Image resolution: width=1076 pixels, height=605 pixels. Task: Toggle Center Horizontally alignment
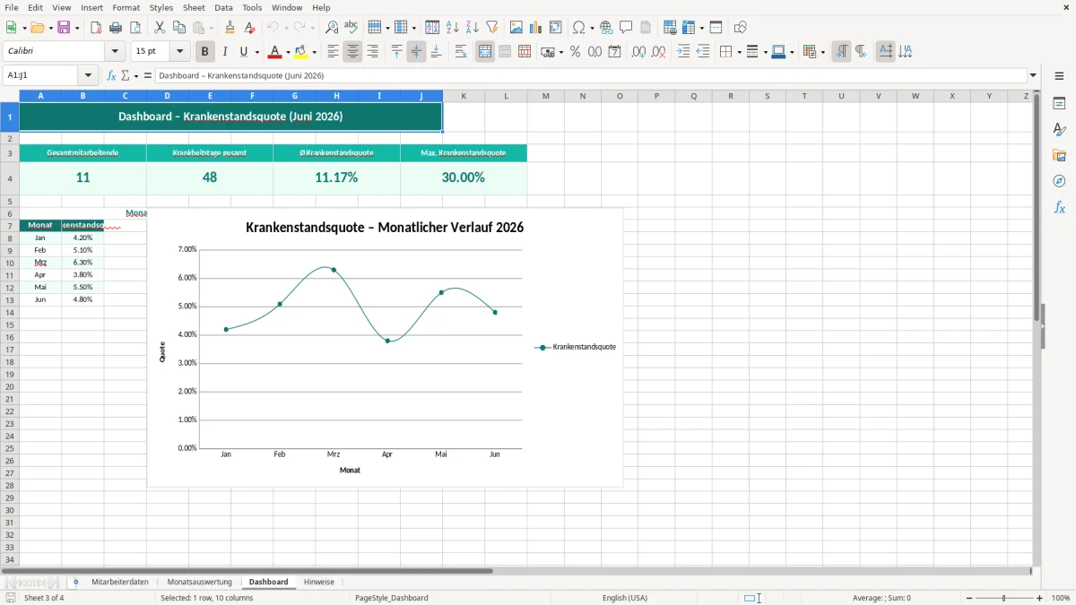coord(352,52)
